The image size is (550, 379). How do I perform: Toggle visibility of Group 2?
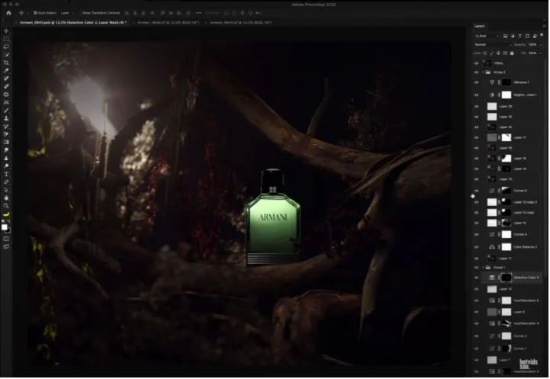tap(477, 72)
